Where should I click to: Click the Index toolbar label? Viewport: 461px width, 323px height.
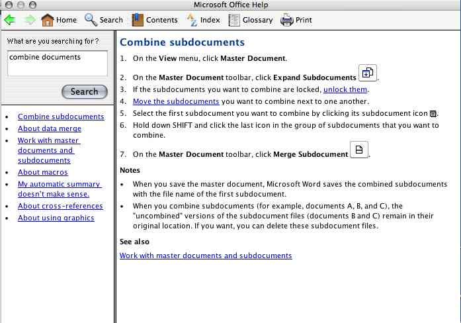click(x=210, y=20)
